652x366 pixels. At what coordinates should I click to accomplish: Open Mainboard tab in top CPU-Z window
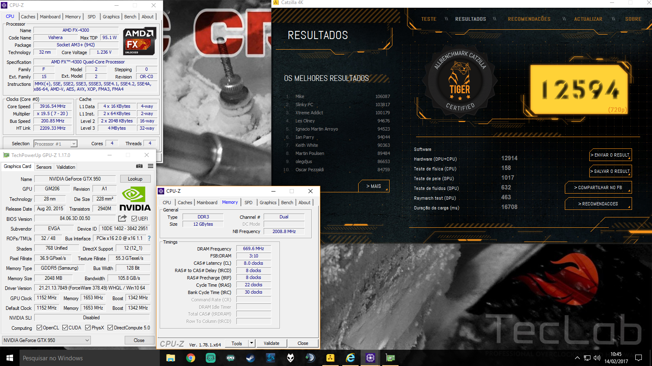pos(50,17)
